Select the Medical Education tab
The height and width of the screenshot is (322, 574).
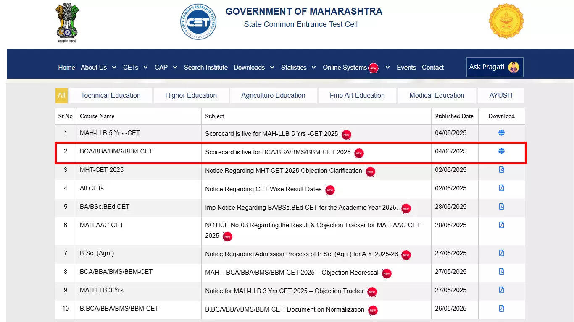point(437,95)
